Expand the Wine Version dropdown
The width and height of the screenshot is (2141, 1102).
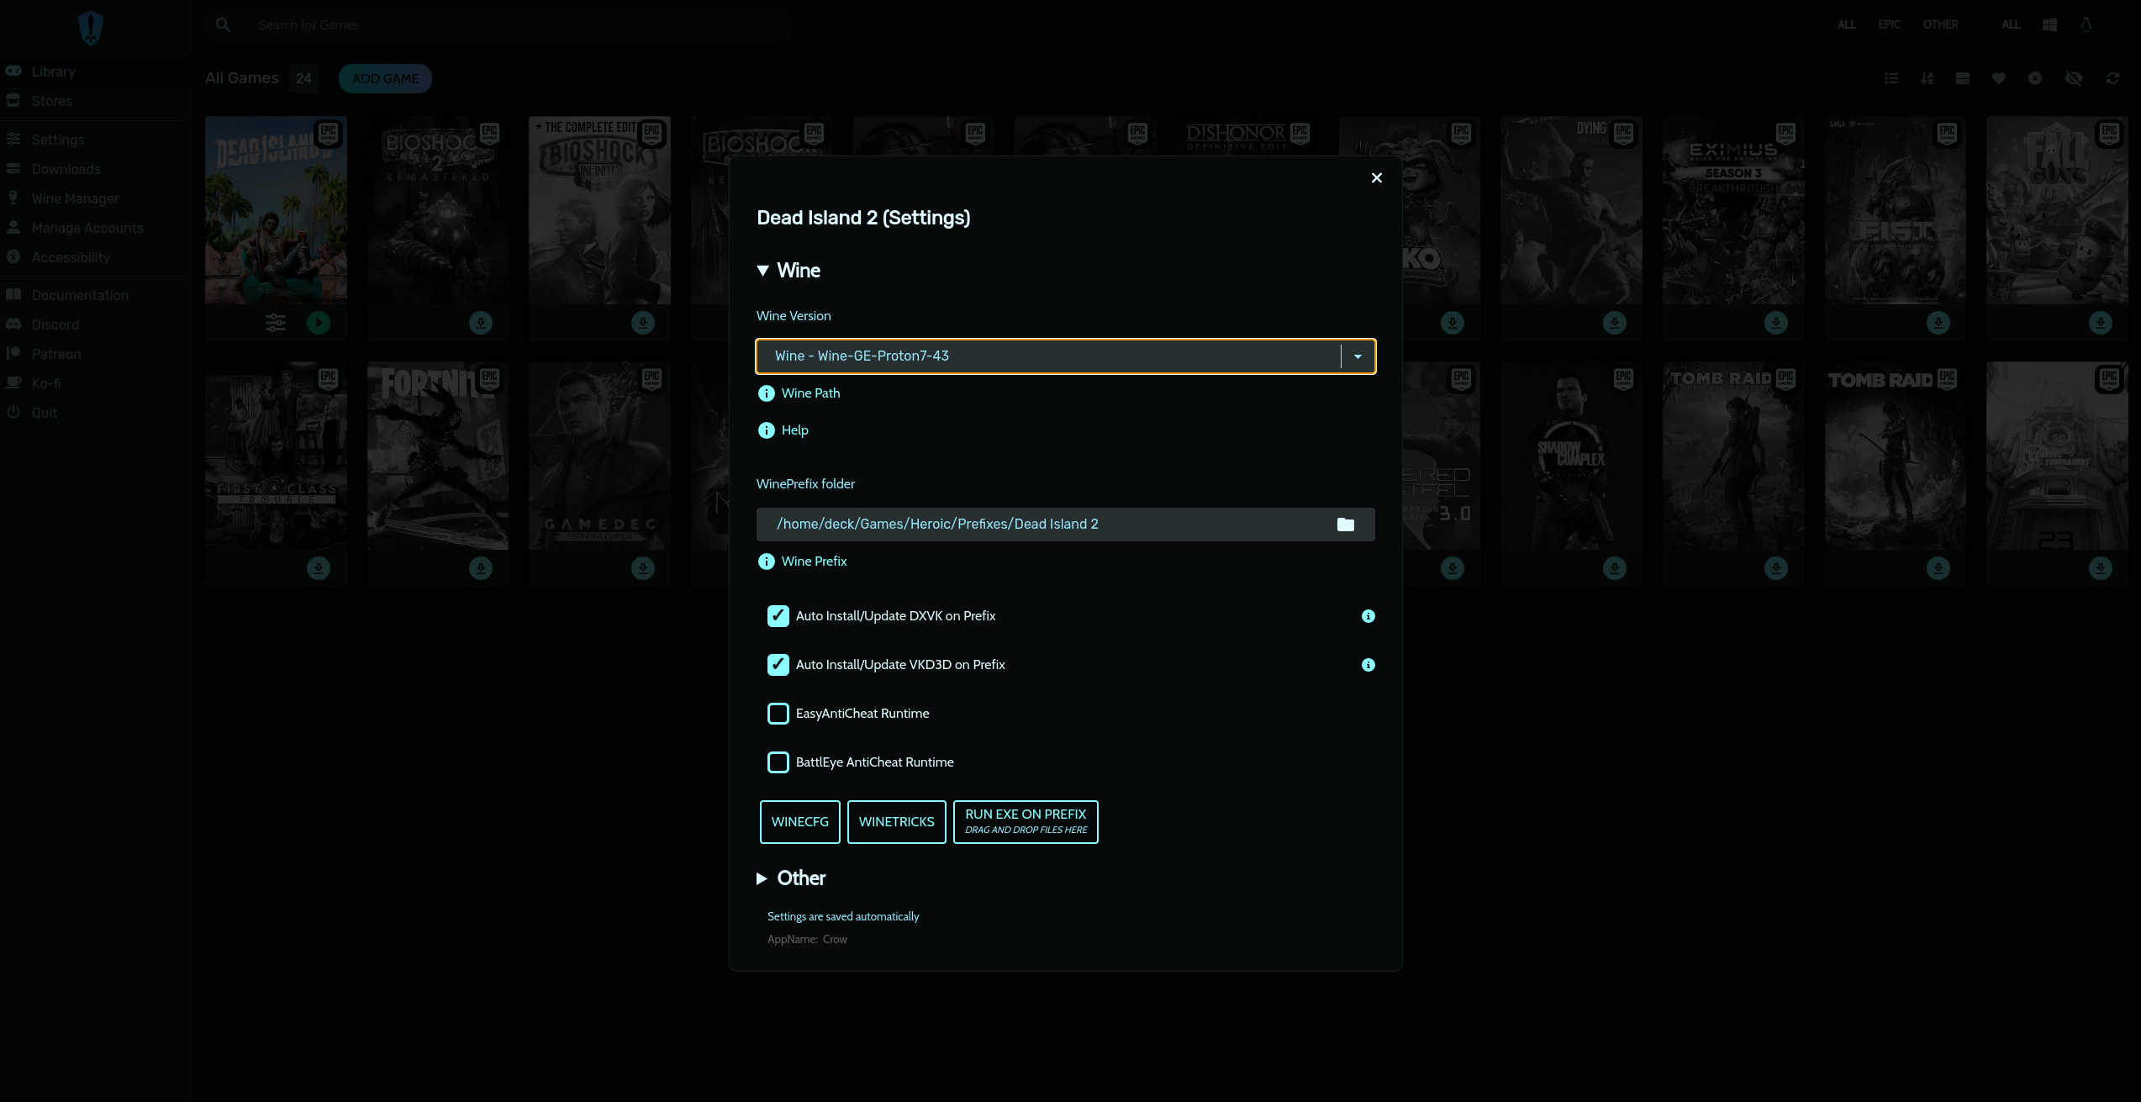[1356, 356]
